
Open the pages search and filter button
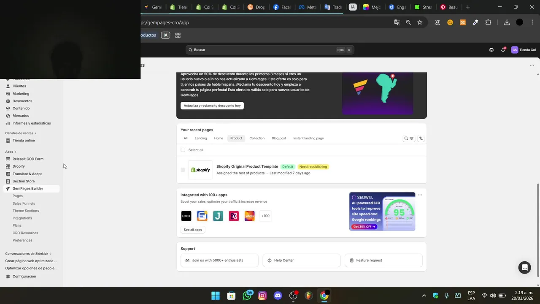tap(409, 138)
